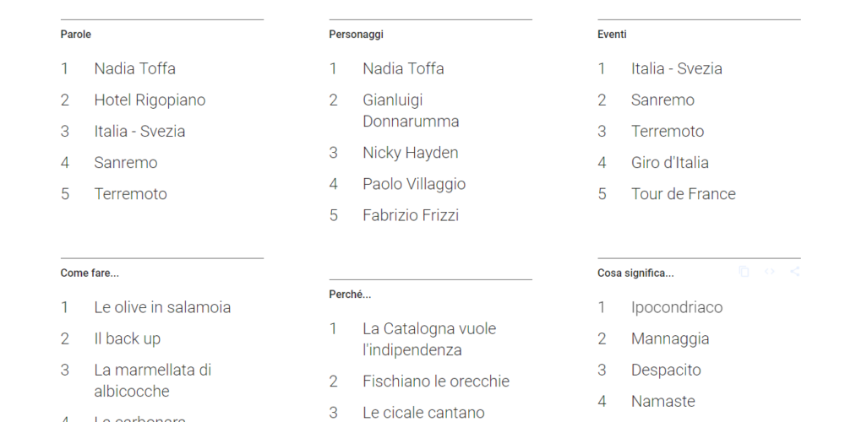Image resolution: width=845 pixels, height=422 pixels.
Task: Click Tour de France entry
Action: pos(684,194)
